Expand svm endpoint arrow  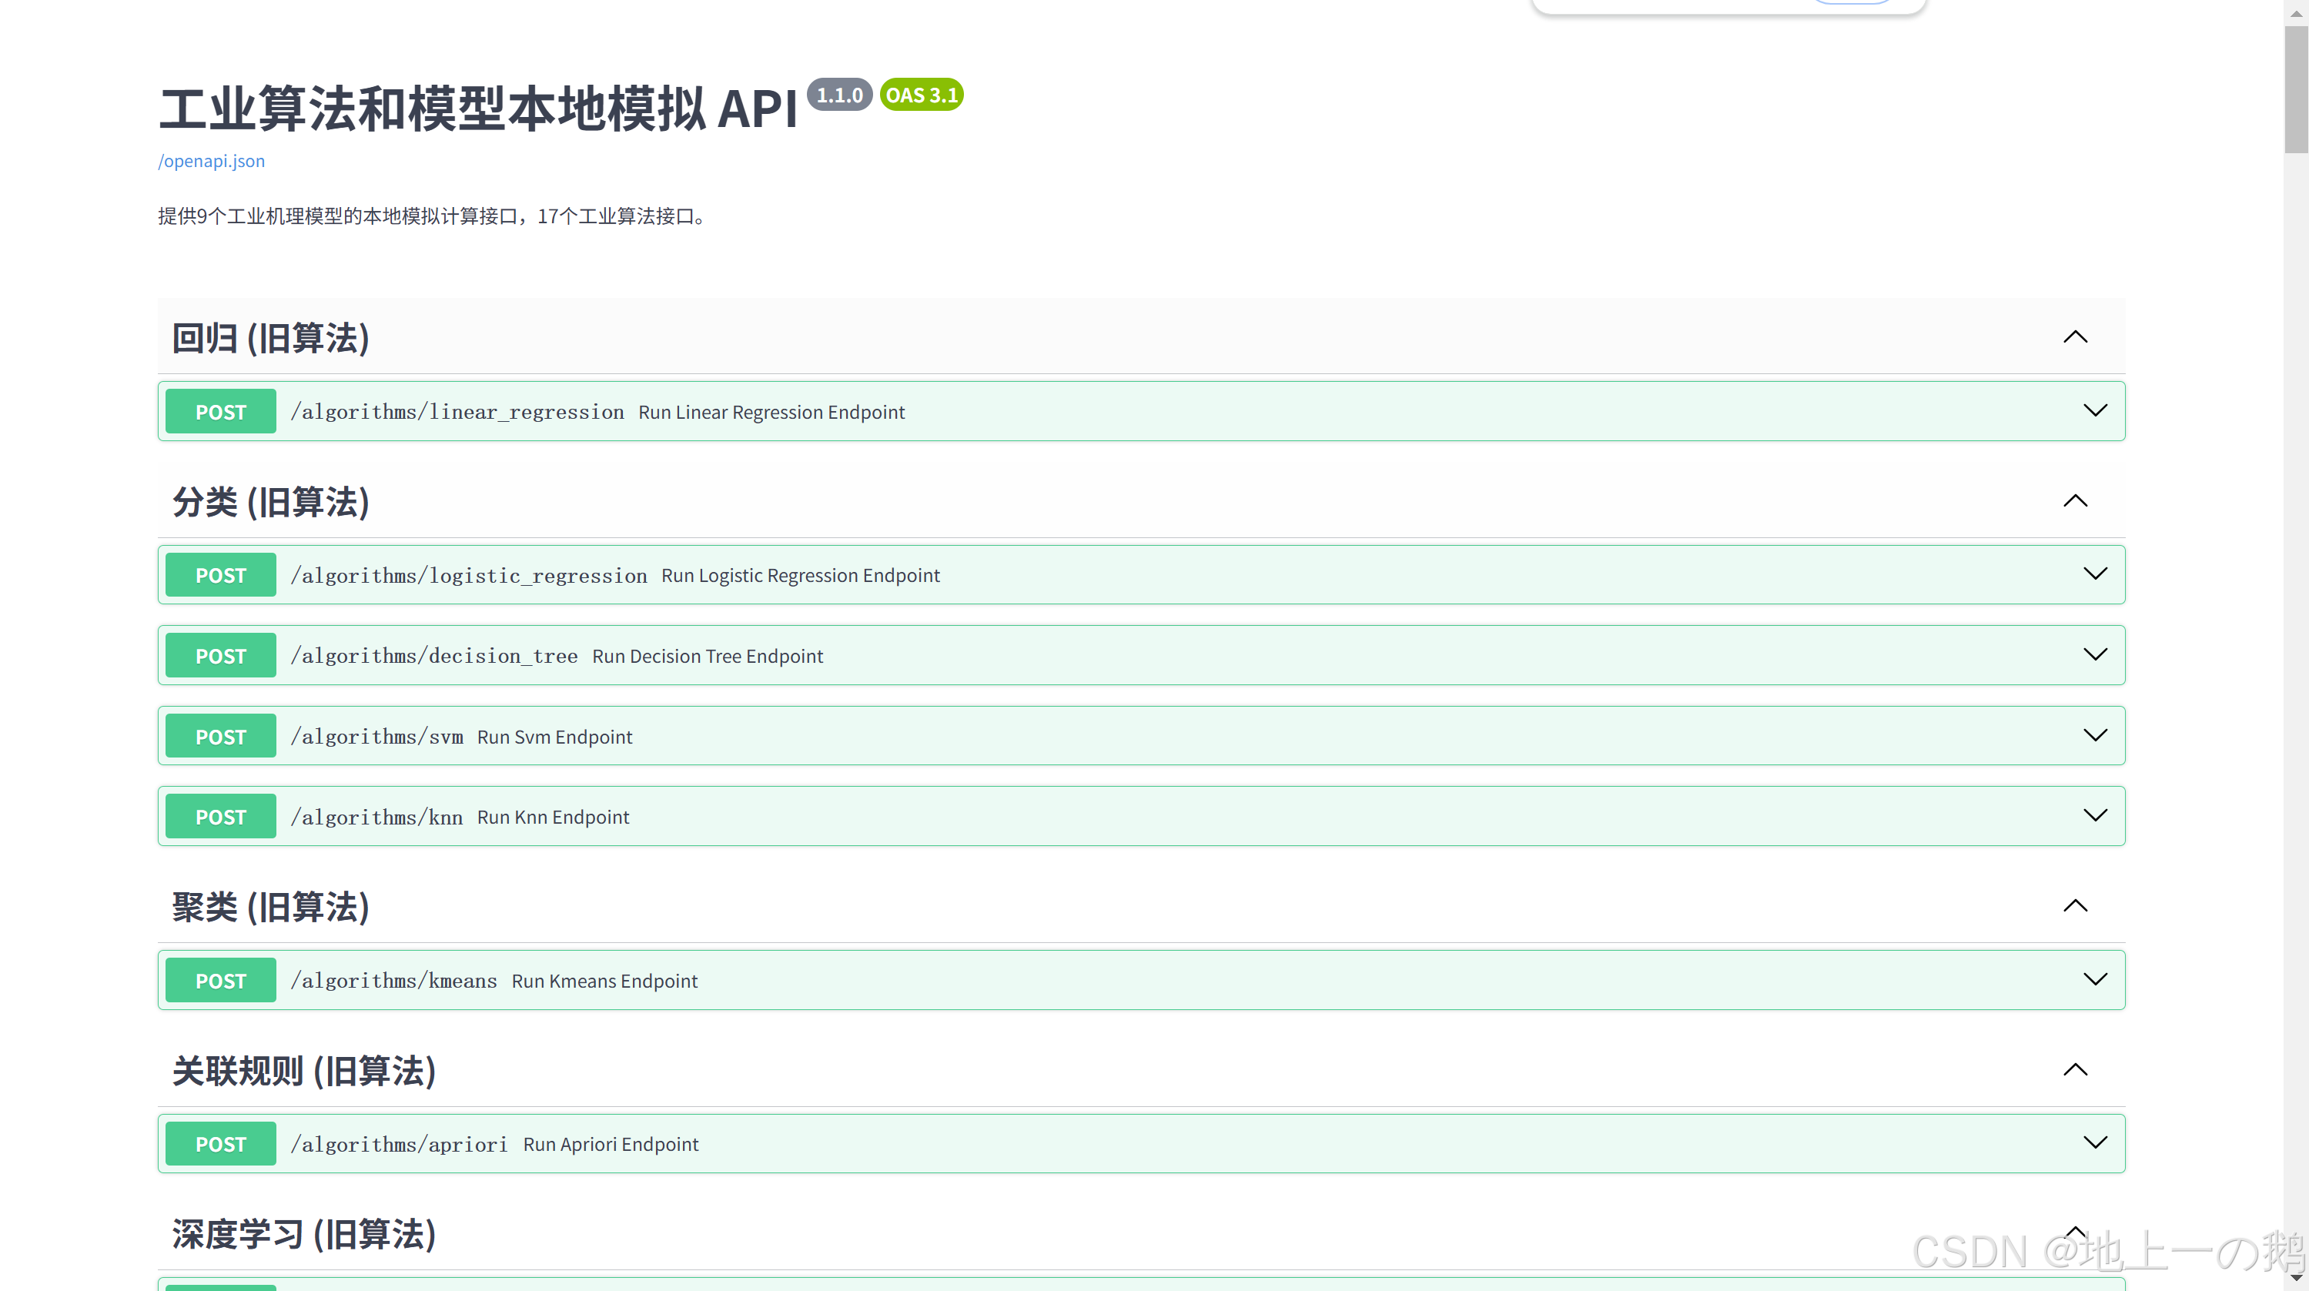pos(2095,735)
